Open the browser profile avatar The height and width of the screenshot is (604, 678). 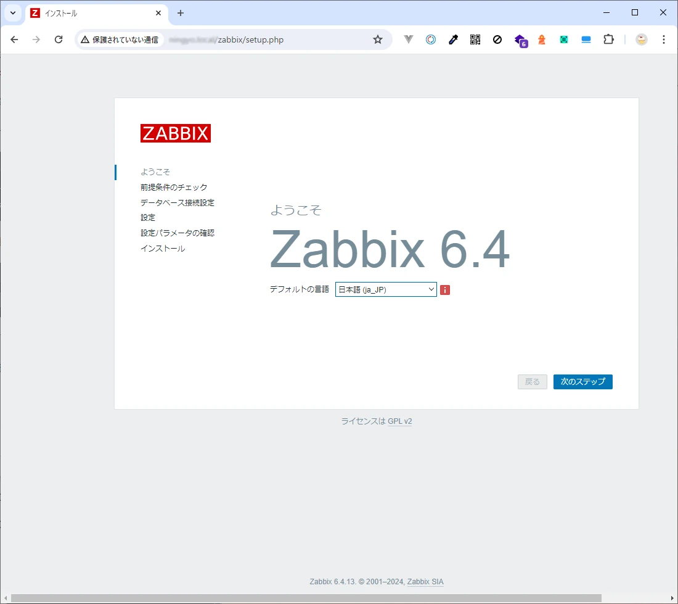[641, 39]
